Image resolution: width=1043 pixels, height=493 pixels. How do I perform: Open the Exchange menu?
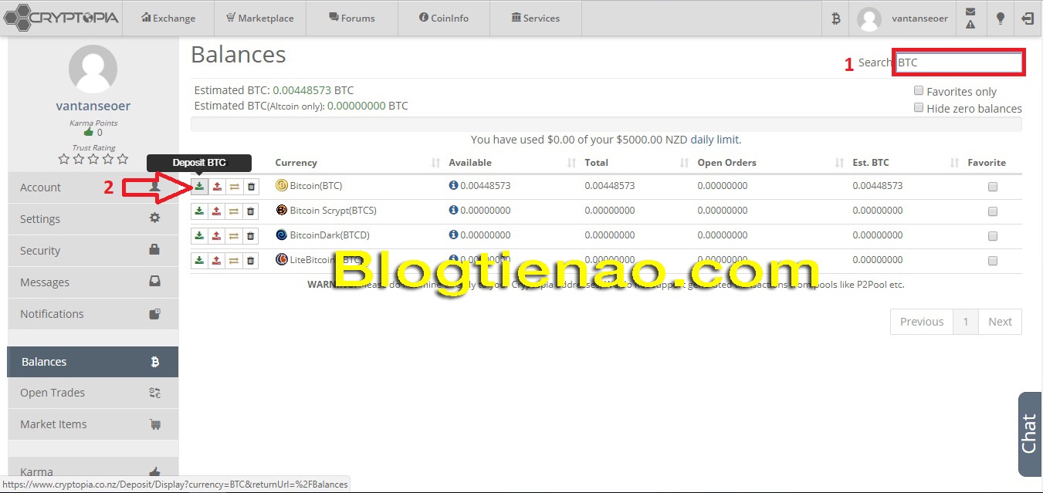[x=168, y=19]
